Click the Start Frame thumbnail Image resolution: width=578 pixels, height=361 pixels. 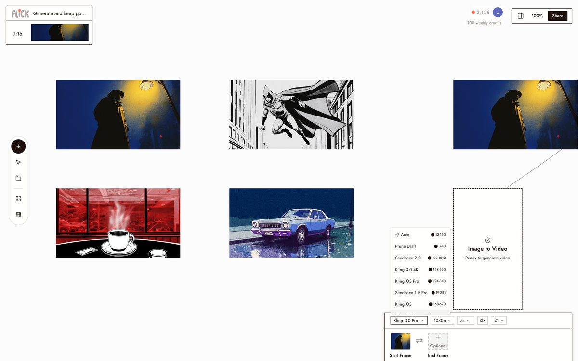[400, 341]
